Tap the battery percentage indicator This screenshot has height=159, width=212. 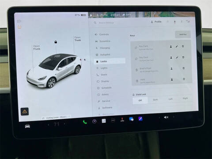point(80,15)
